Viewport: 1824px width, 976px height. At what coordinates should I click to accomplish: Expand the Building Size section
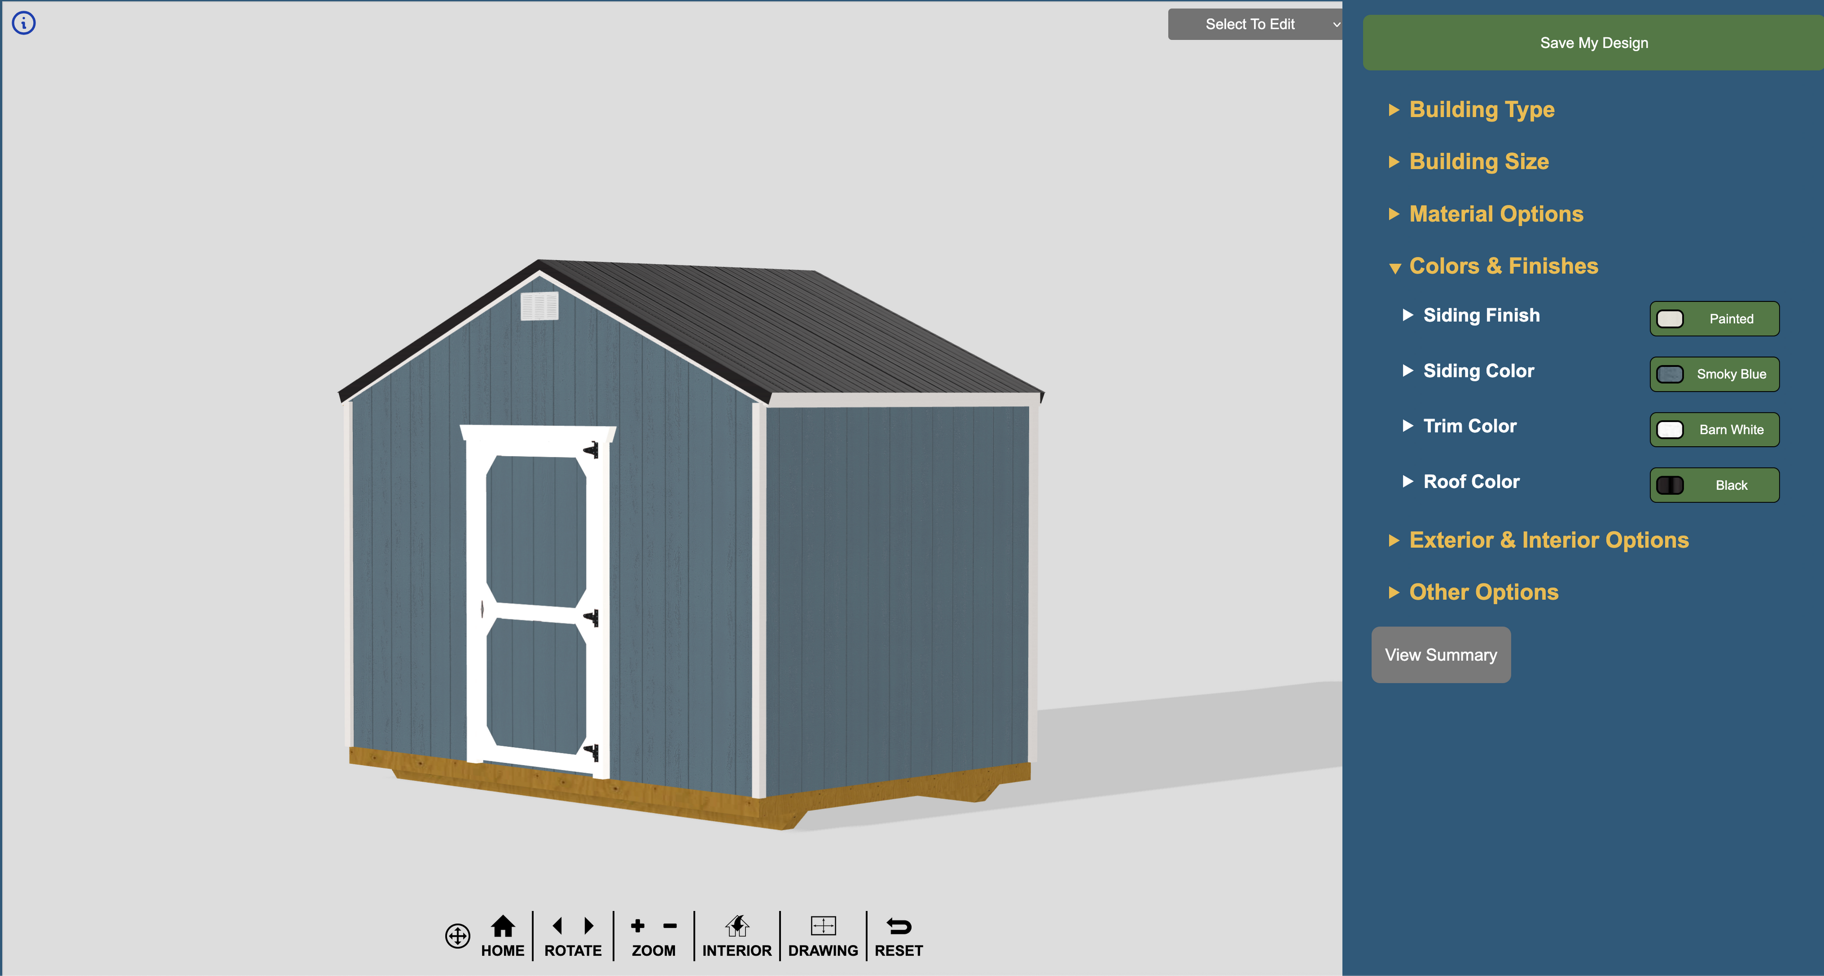coord(1479,161)
